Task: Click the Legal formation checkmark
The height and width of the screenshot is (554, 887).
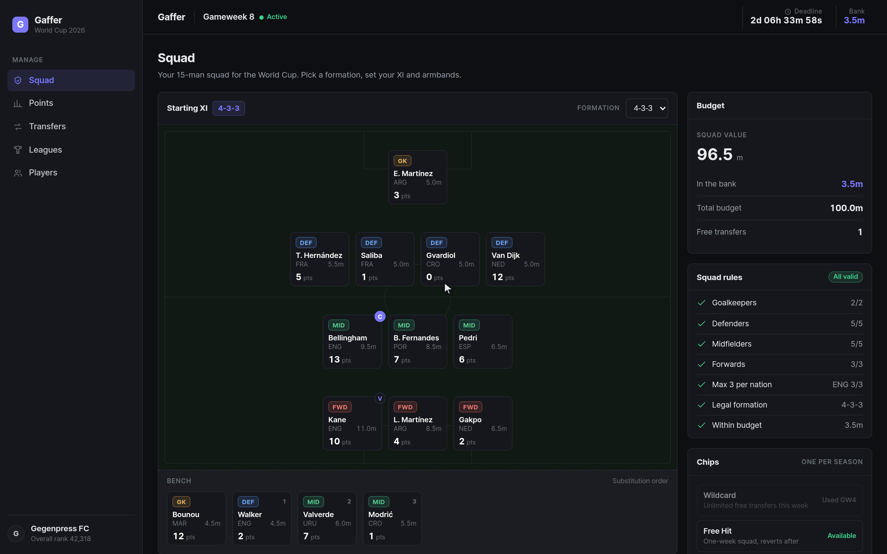Action: [702, 405]
